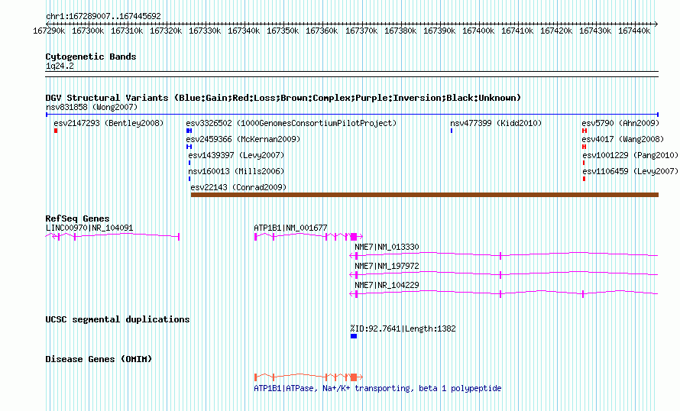This screenshot has height=411, width=680.
Task: Click the 167290k ruler tick label
Action: pos(49,31)
